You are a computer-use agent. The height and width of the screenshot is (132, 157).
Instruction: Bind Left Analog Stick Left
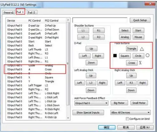[x=80, y=83]
